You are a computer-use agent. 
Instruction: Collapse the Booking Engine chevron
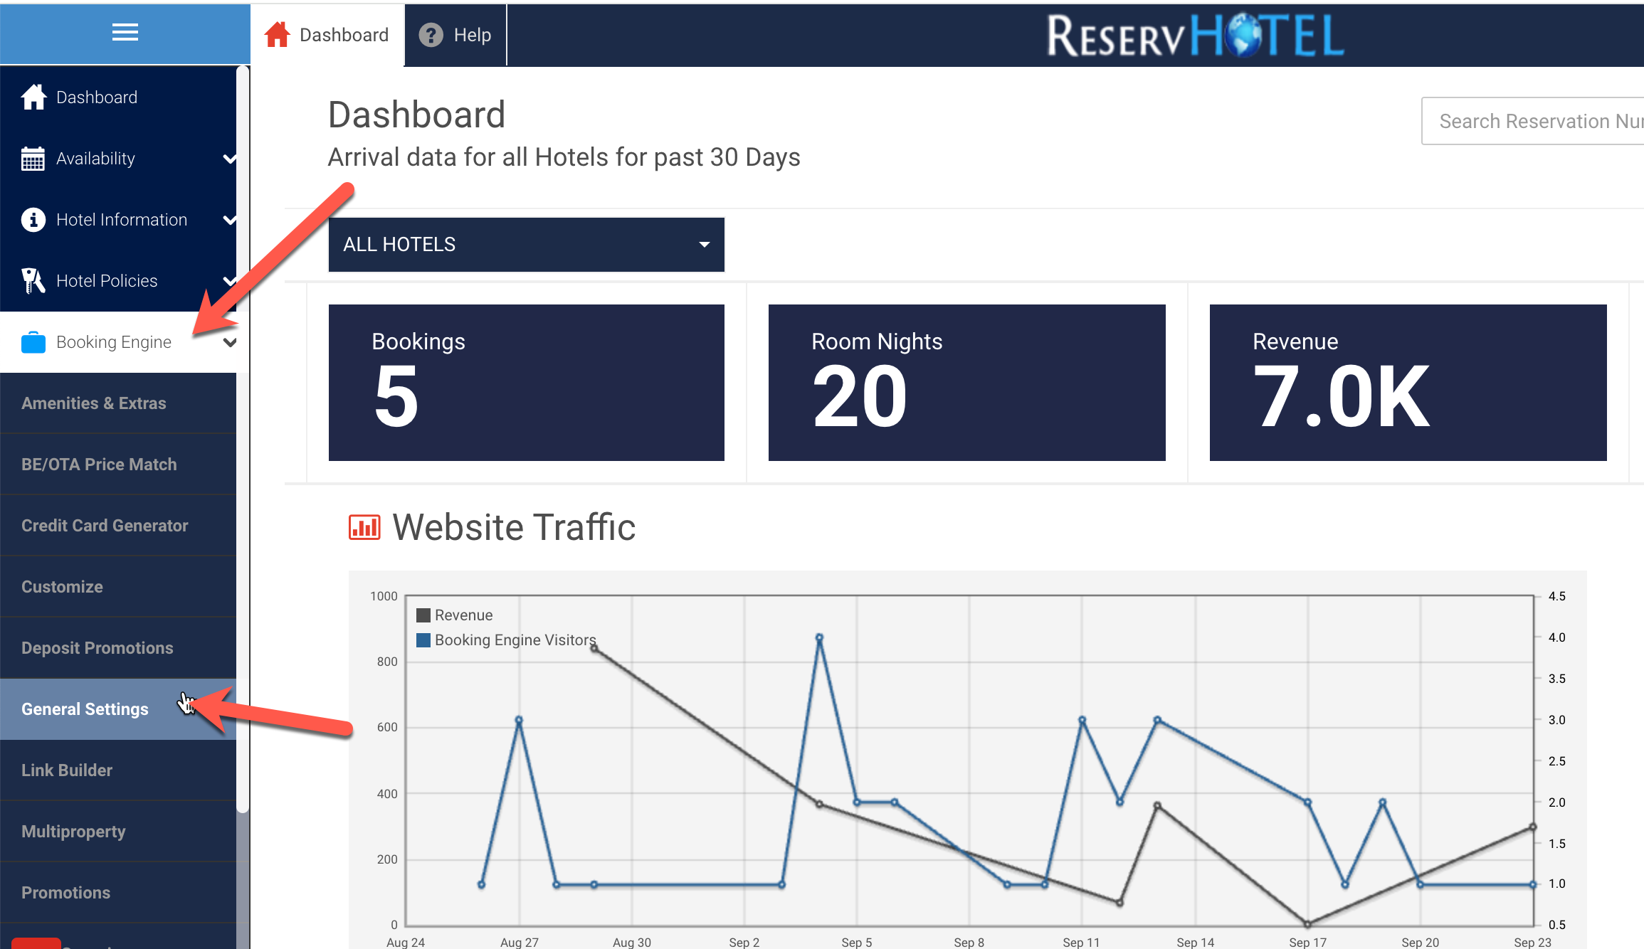[229, 342]
